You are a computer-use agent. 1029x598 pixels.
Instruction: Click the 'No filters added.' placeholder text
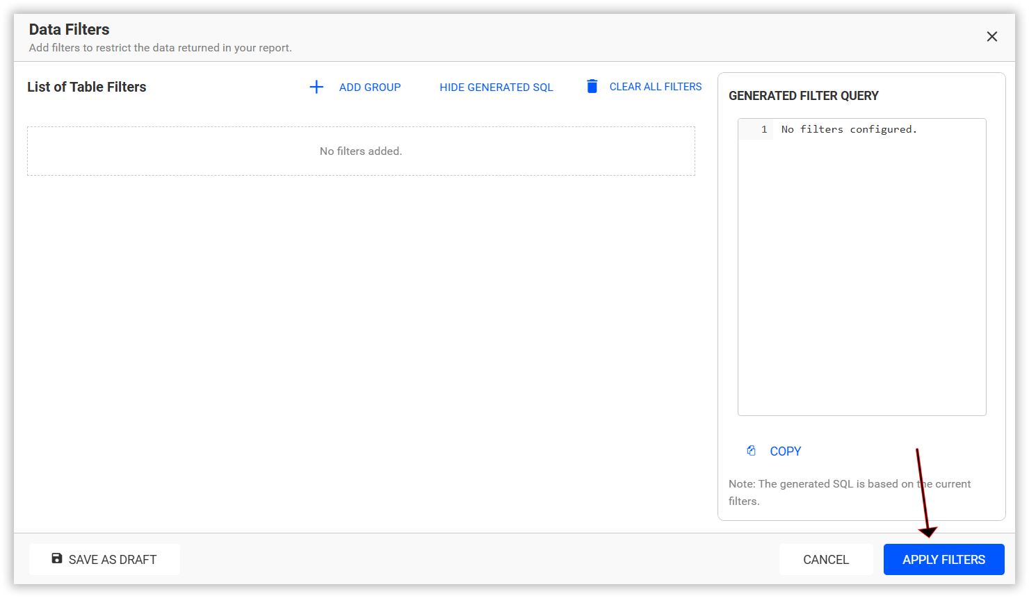[361, 151]
